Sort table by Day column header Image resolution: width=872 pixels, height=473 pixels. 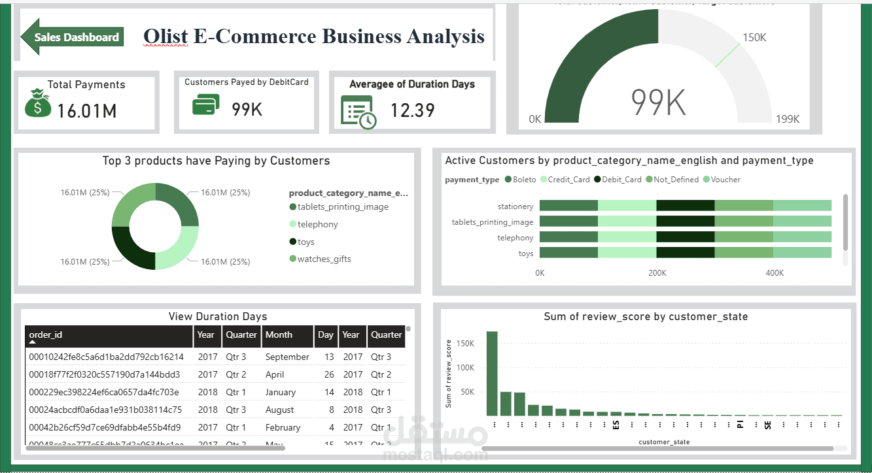pyautogui.click(x=325, y=336)
